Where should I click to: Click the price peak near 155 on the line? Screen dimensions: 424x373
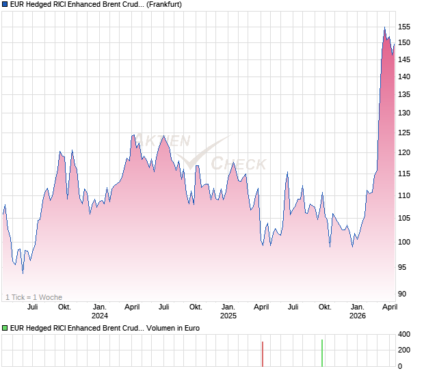click(x=385, y=27)
